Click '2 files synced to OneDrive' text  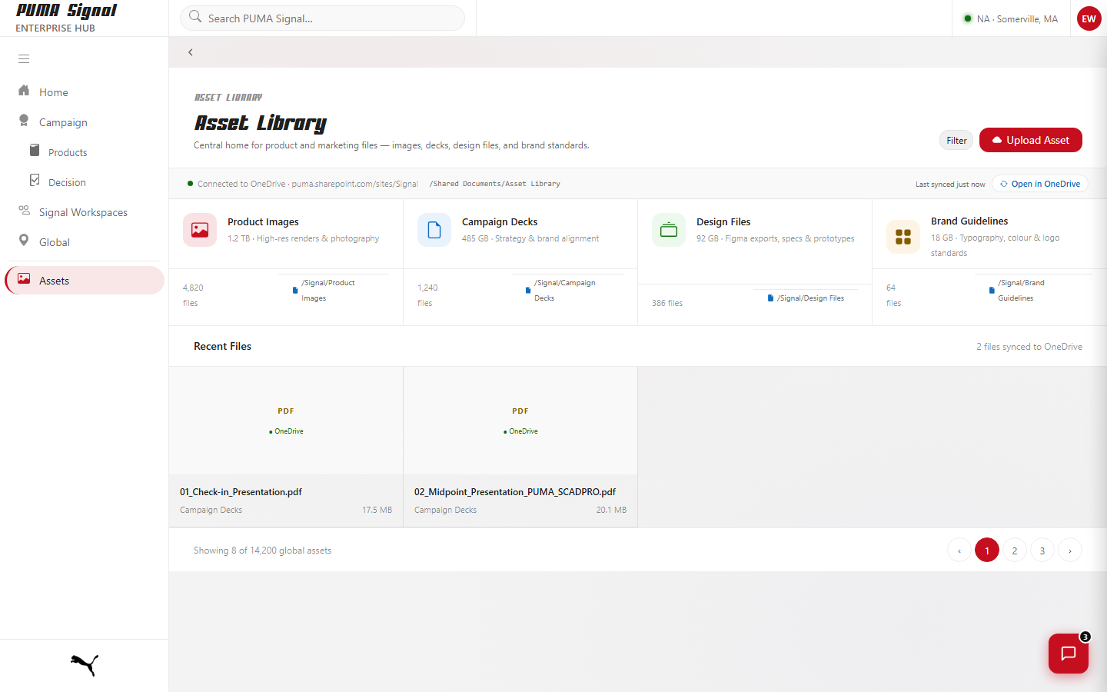click(1029, 347)
